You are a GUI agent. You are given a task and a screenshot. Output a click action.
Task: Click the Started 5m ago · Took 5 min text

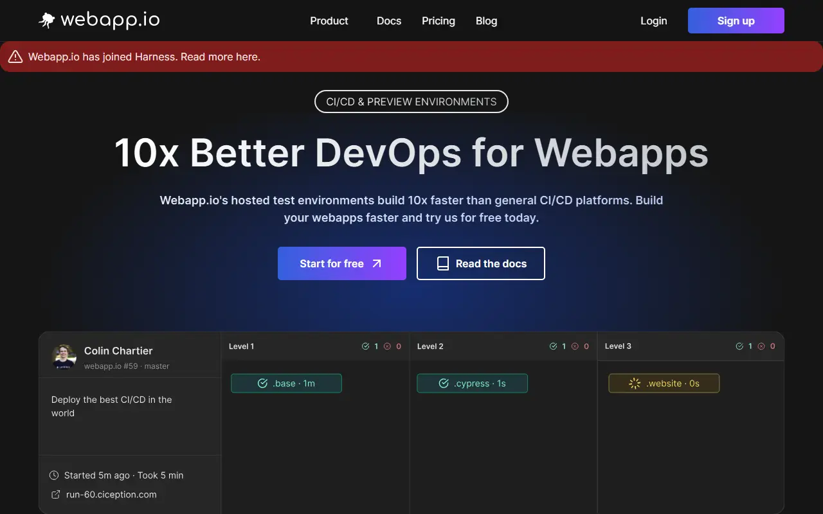[x=124, y=475]
